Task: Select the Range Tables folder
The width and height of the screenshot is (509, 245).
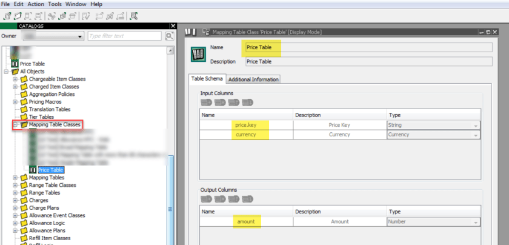Action: (x=44, y=193)
